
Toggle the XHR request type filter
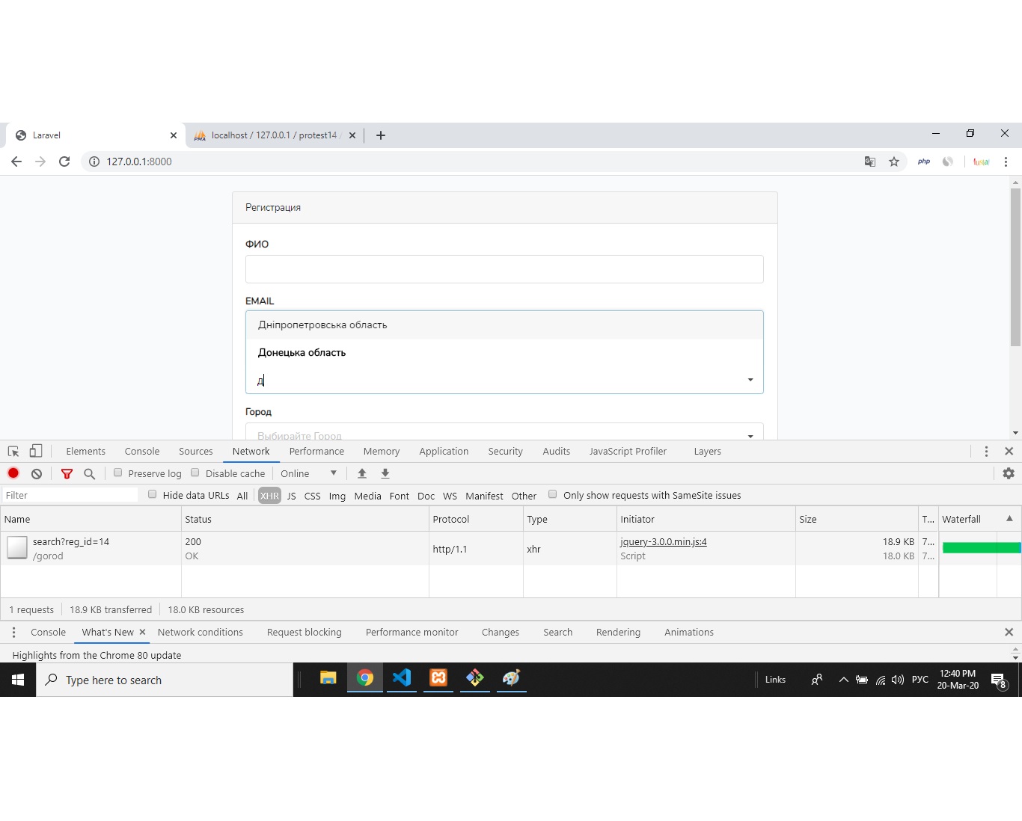[x=269, y=496]
